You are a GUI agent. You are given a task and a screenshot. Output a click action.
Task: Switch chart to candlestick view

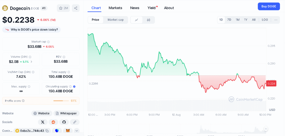click(x=149, y=20)
